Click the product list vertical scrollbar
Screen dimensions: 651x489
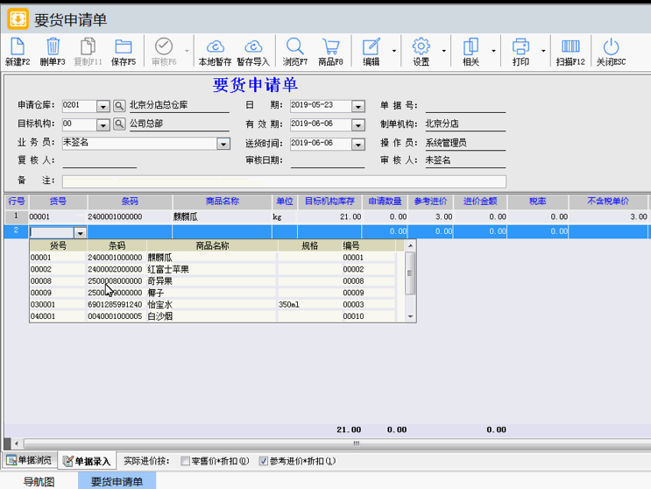(x=409, y=280)
